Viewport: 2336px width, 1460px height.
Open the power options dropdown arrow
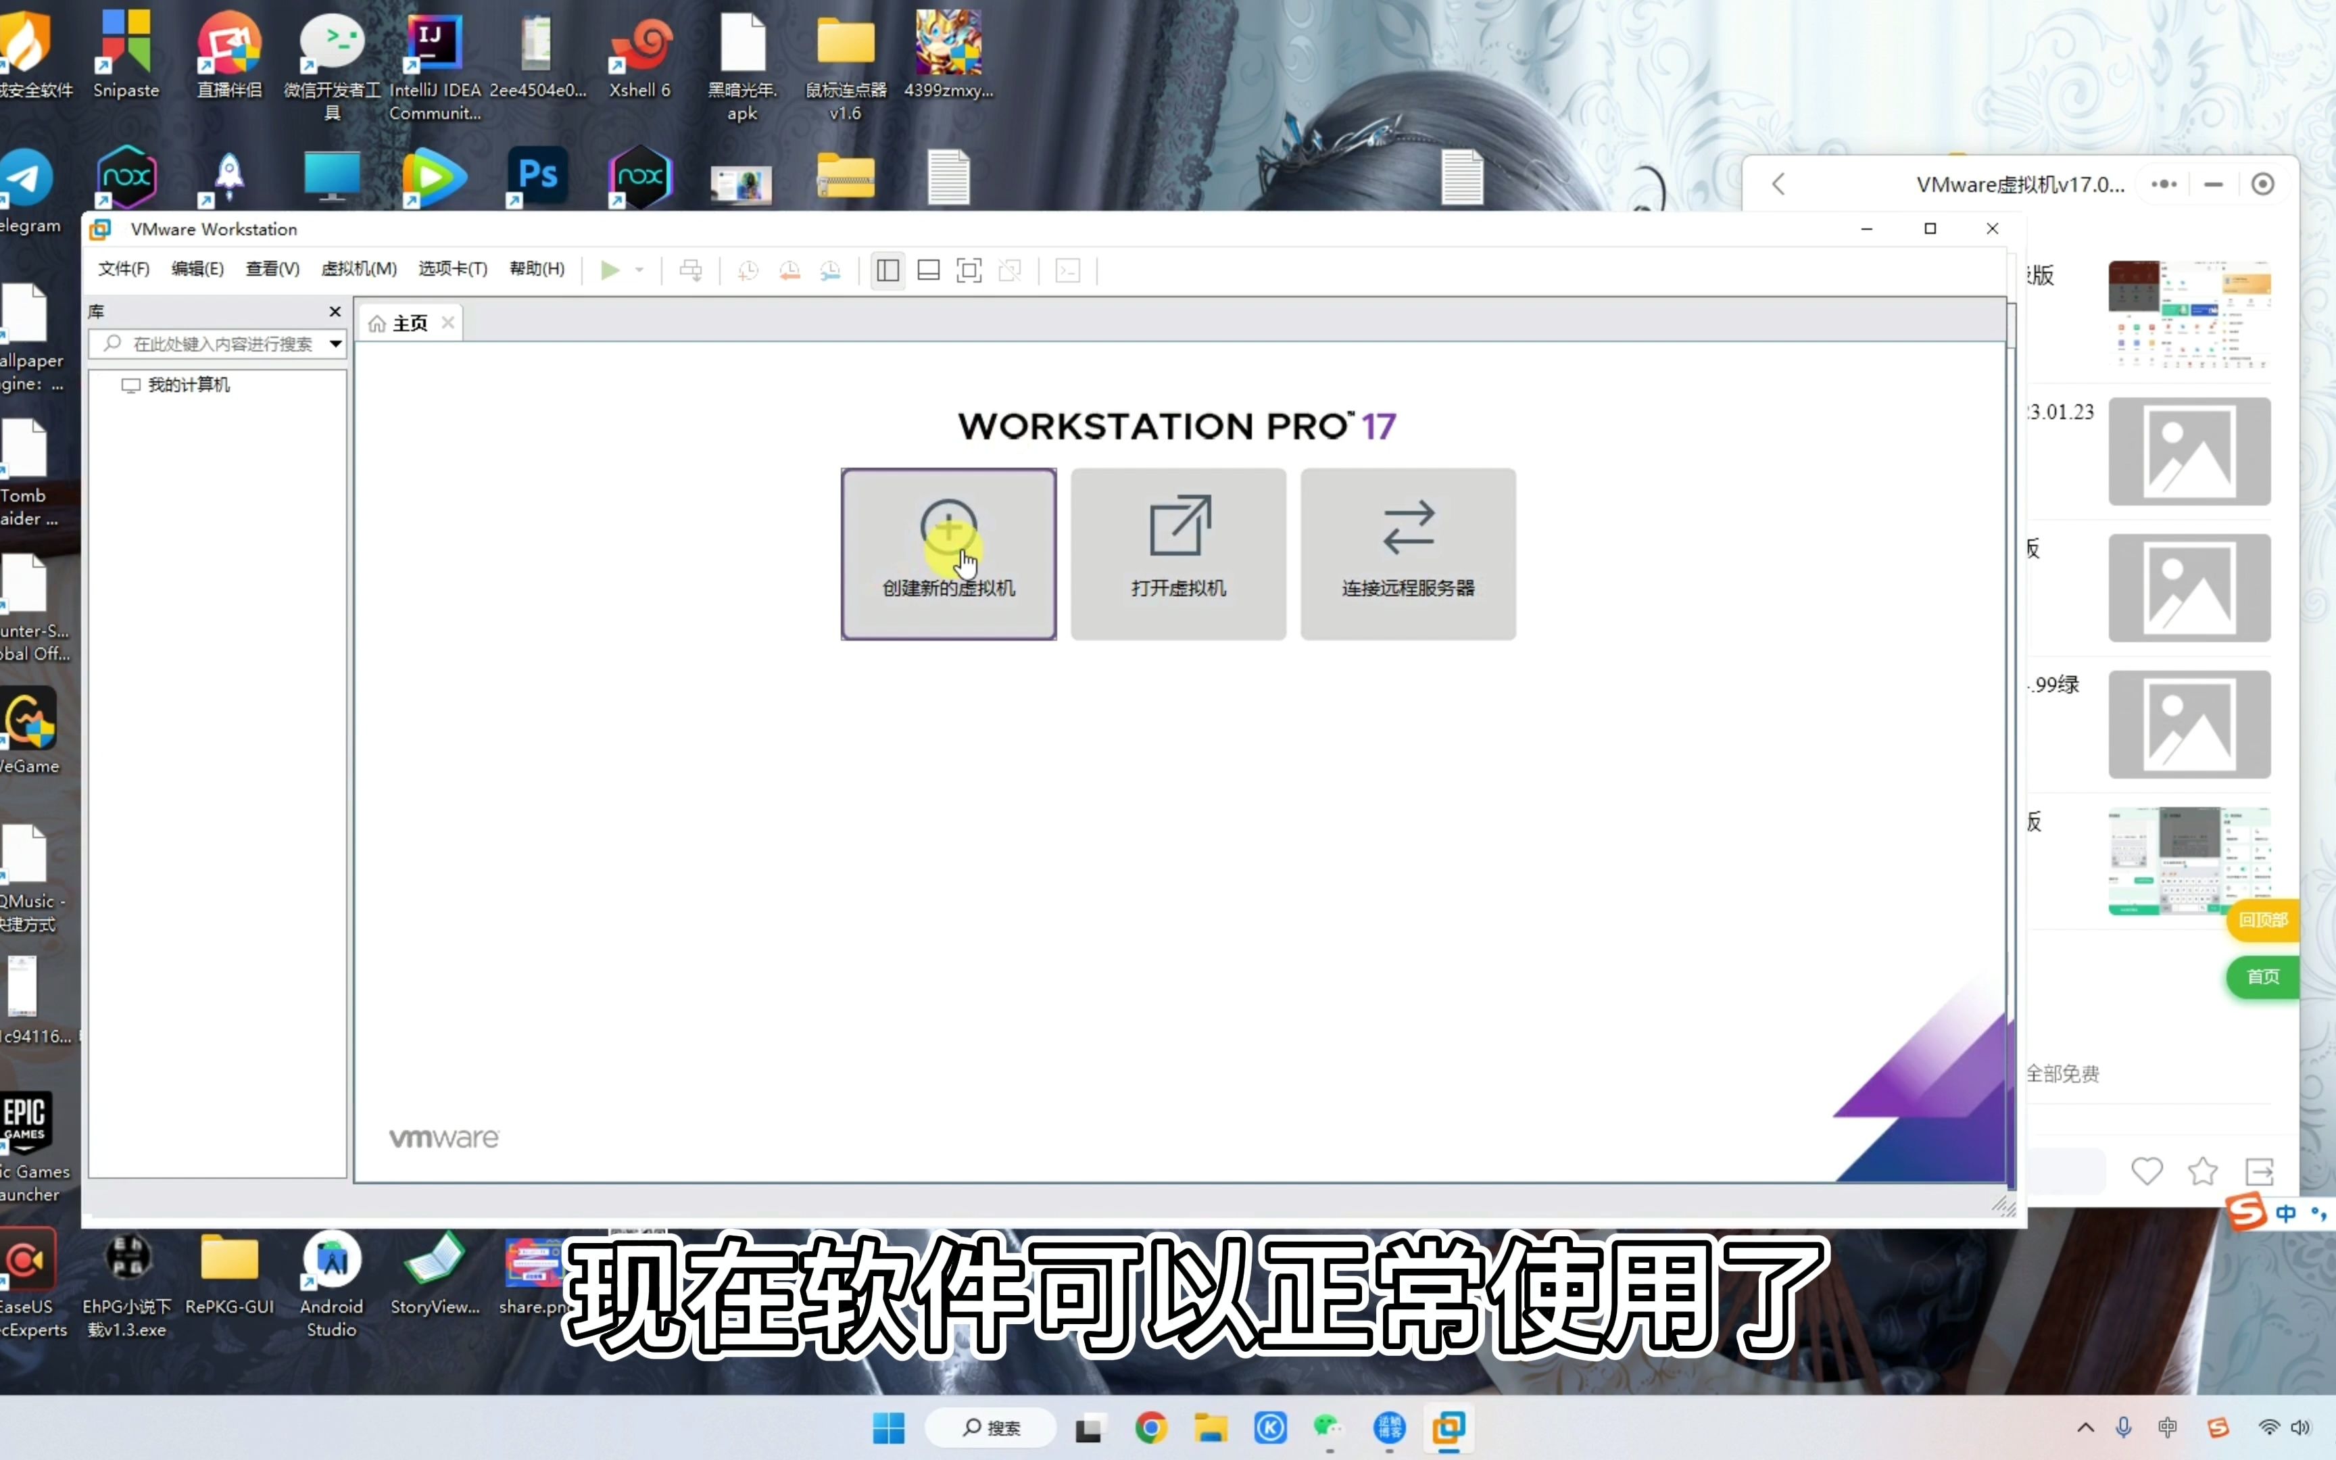[639, 270]
